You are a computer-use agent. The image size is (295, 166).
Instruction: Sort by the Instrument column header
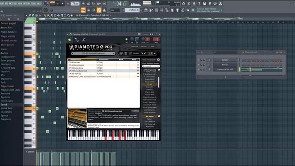click(x=104, y=59)
